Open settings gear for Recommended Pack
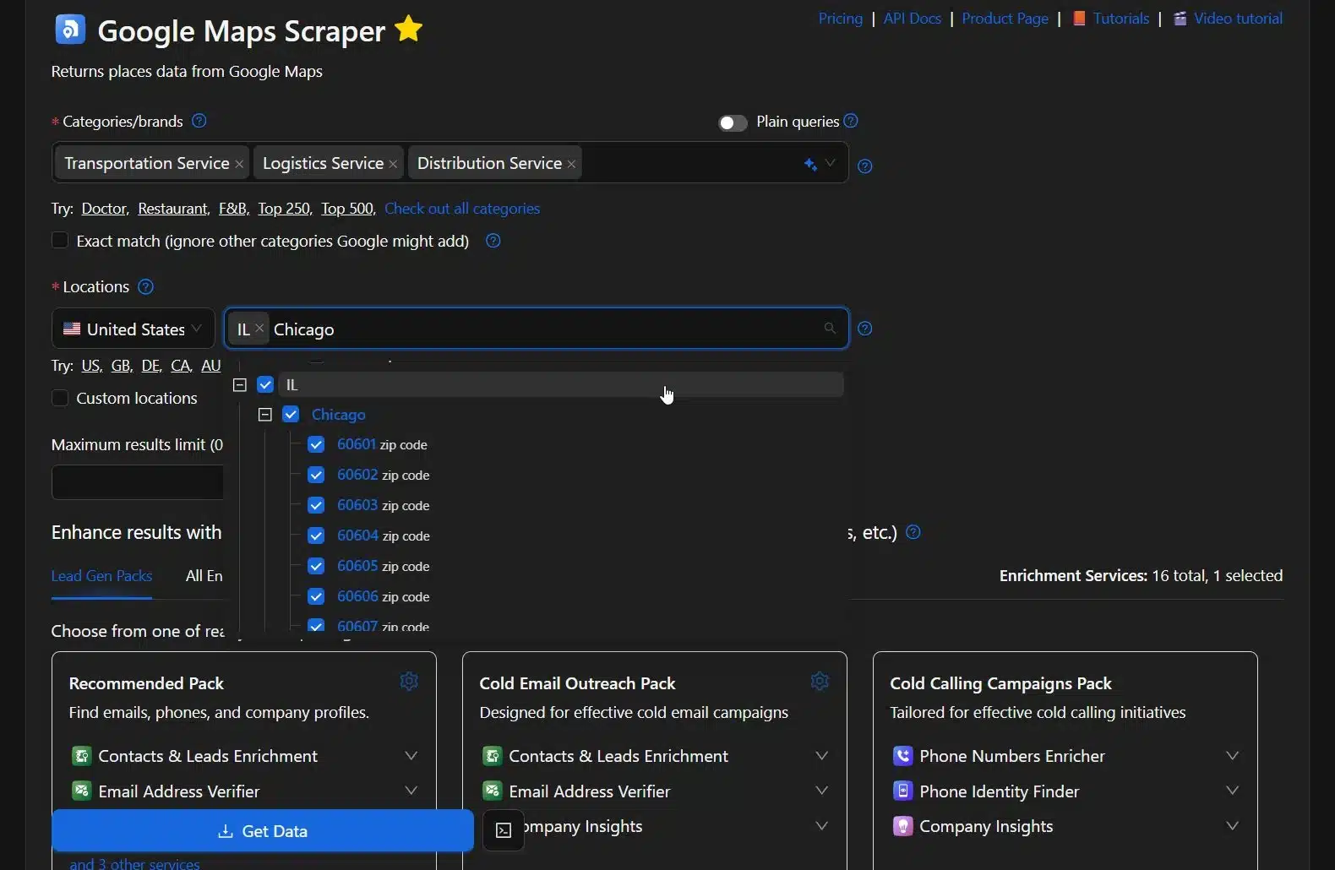This screenshot has height=870, width=1335. click(x=409, y=682)
